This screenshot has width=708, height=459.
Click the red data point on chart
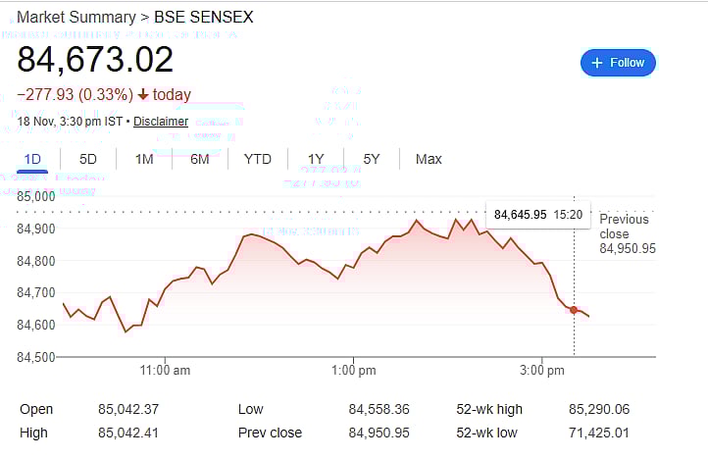(574, 310)
